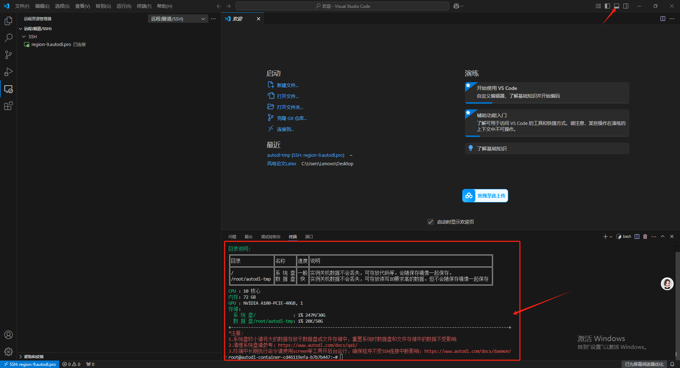Uncheck 启动时显示欢迎页 checkbox
Image resolution: width=680 pixels, height=368 pixels.
(431, 222)
